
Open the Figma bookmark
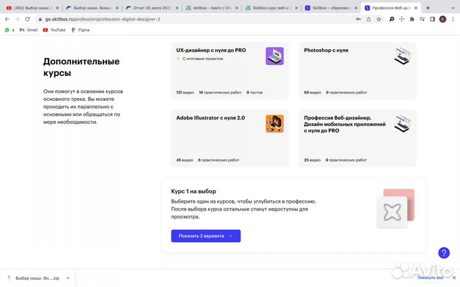[80, 30]
